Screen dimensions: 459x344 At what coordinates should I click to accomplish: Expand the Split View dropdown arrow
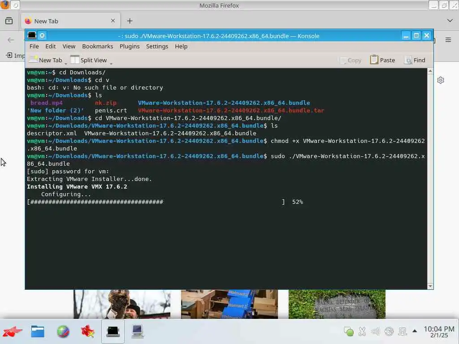click(111, 63)
